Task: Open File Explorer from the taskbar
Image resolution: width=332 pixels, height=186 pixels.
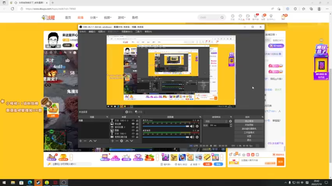Action: point(13,183)
